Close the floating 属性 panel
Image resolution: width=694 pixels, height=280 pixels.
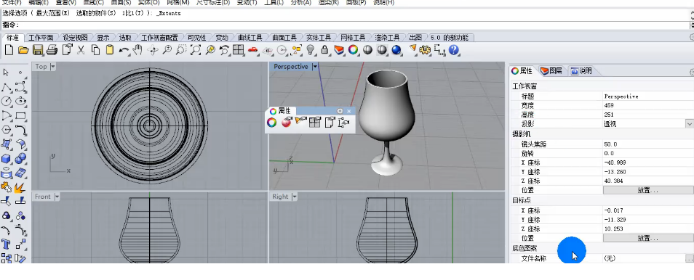coord(348,111)
